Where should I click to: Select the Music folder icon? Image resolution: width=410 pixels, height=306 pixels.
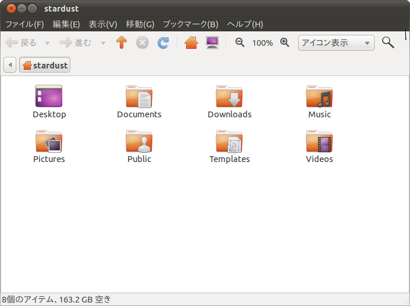pyautogui.click(x=319, y=96)
